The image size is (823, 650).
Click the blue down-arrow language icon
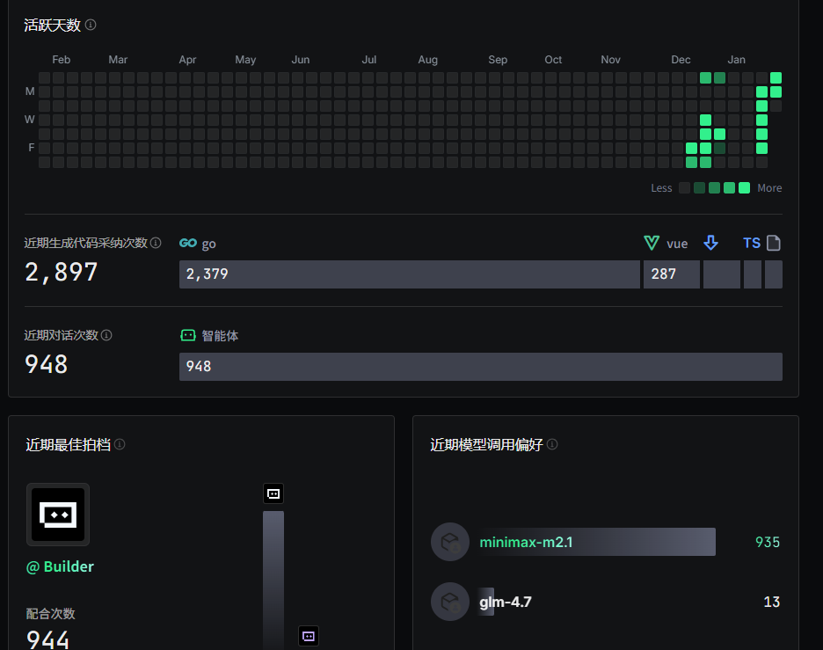click(x=710, y=244)
